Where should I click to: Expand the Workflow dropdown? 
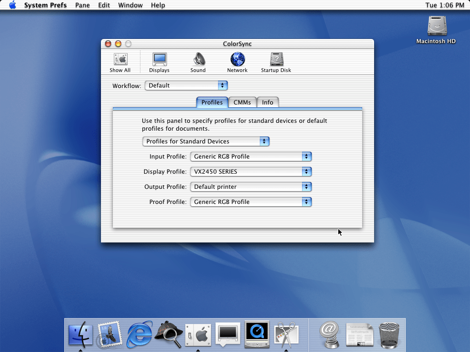coord(186,86)
